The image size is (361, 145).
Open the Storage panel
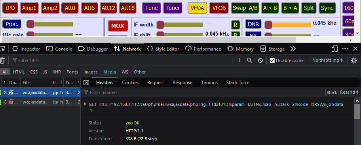[272, 49]
